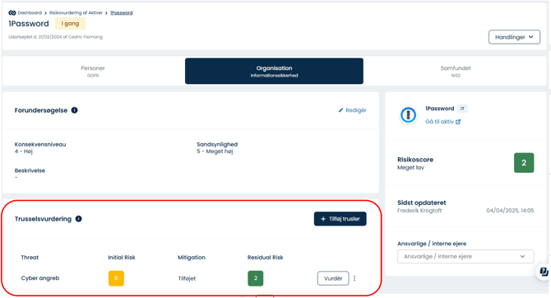Select the Organisation Informationssikkerhed tab
551x298 pixels.
point(274,71)
